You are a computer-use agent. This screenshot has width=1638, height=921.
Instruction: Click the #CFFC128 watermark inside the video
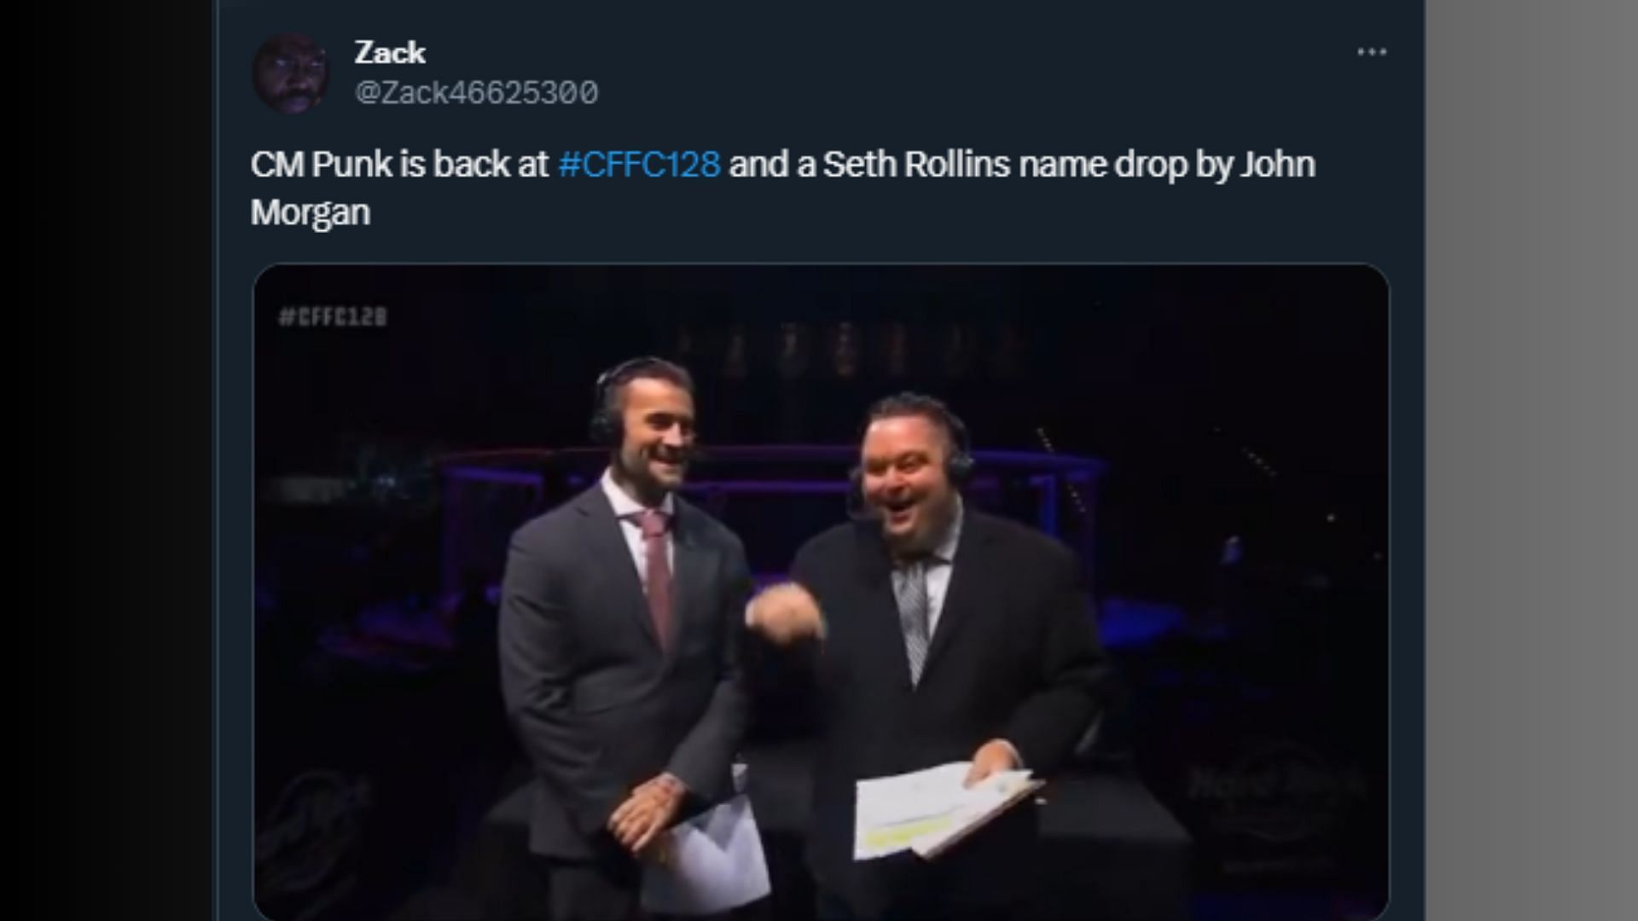pyautogui.click(x=333, y=317)
